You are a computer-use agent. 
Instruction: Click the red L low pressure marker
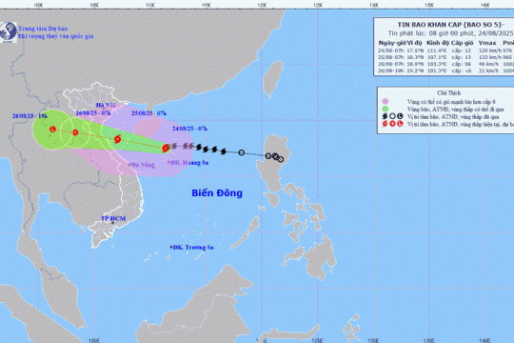[x=52, y=129]
